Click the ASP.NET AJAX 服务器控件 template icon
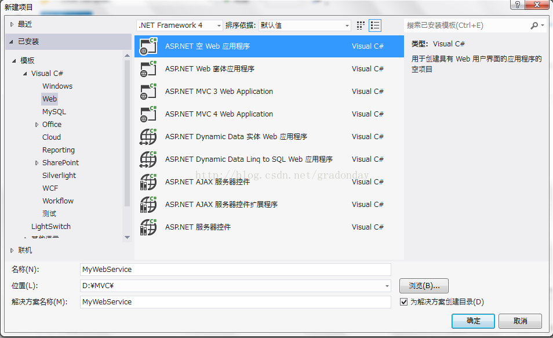The image size is (553, 338). (148, 181)
